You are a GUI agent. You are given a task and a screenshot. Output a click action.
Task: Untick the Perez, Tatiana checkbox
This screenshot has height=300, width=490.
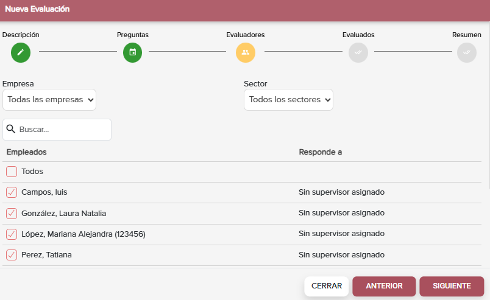coord(12,255)
